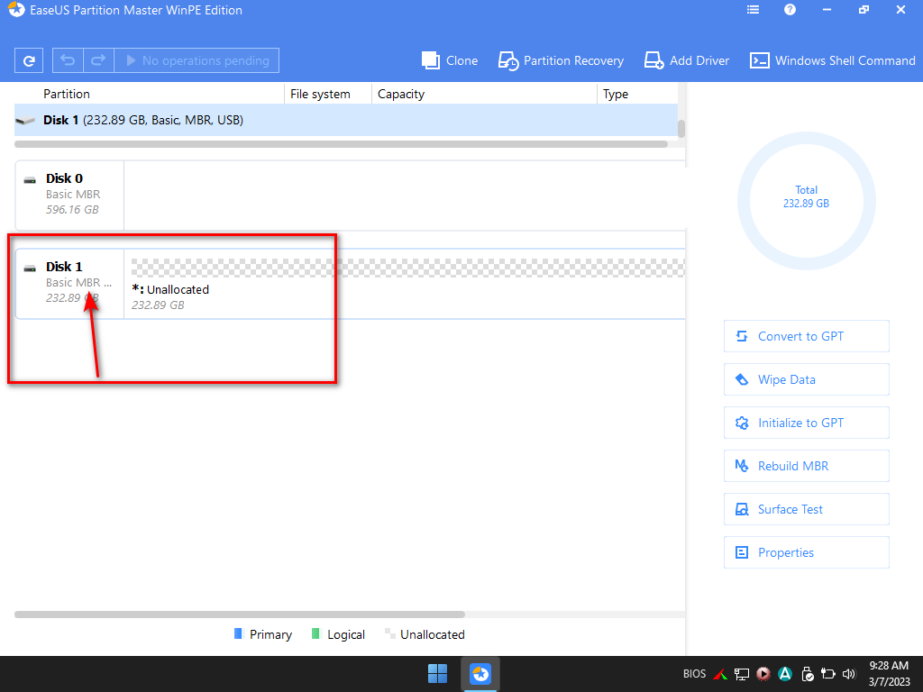Open the title bar menu list icon

point(753,10)
